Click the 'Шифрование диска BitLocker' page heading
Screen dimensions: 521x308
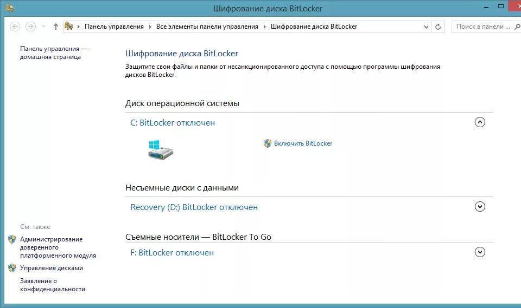point(182,54)
